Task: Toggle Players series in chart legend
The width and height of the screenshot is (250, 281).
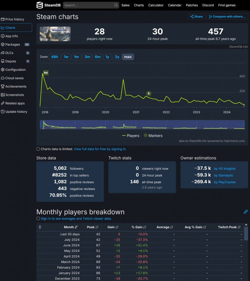Action: (x=131, y=136)
